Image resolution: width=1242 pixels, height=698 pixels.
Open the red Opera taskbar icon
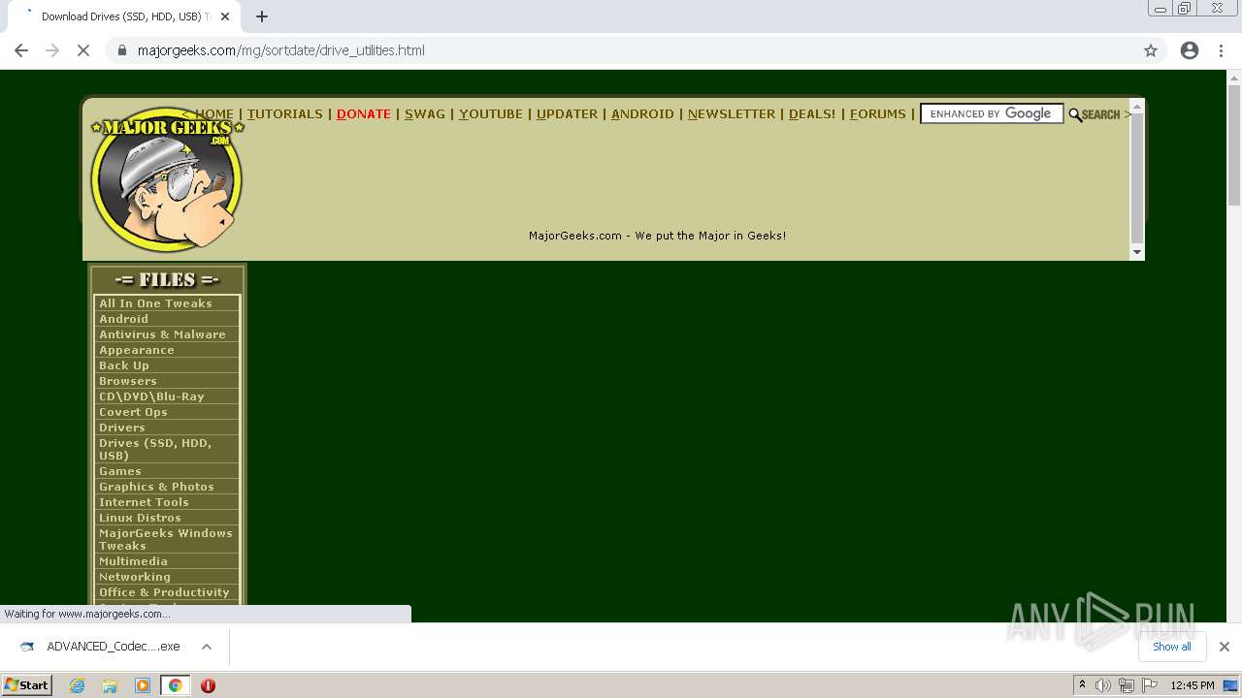point(208,685)
